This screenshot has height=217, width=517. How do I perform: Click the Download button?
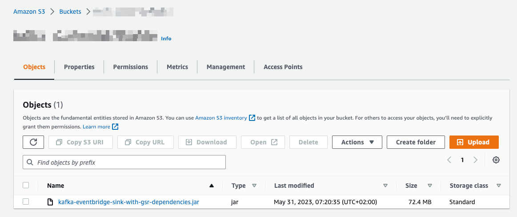point(208,142)
